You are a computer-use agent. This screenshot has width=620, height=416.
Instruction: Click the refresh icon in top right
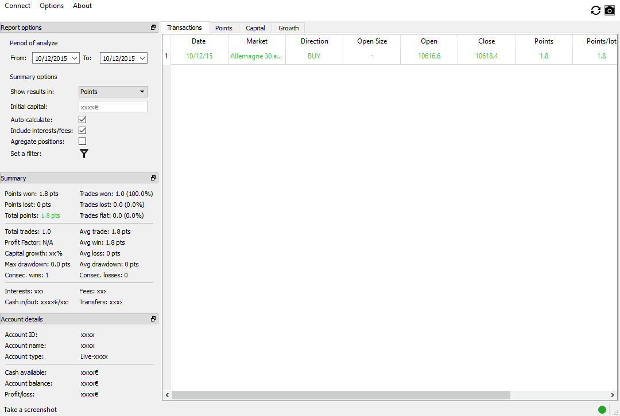pos(595,10)
